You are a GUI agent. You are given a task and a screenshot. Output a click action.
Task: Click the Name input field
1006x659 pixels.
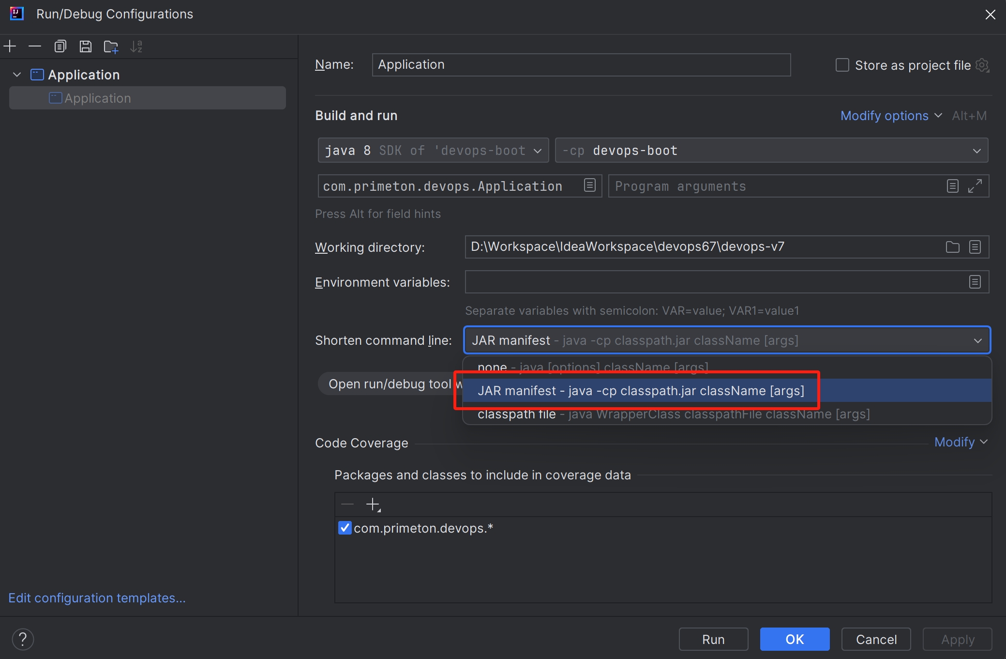581,65
